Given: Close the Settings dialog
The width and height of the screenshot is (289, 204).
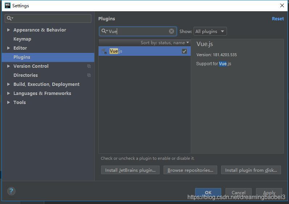Looking at the screenshot, I should (282, 5).
